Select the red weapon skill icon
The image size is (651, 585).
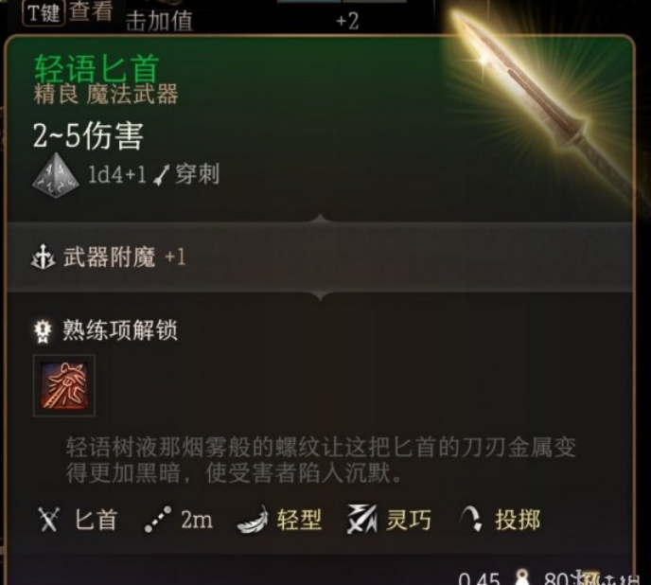coord(64,385)
